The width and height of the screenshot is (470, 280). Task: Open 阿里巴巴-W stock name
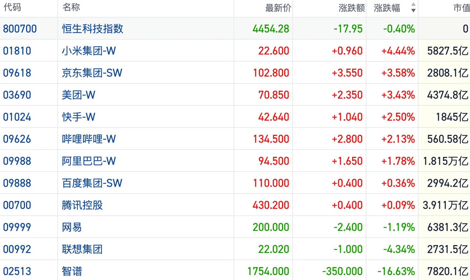pyautogui.click(x=89, y=161)
